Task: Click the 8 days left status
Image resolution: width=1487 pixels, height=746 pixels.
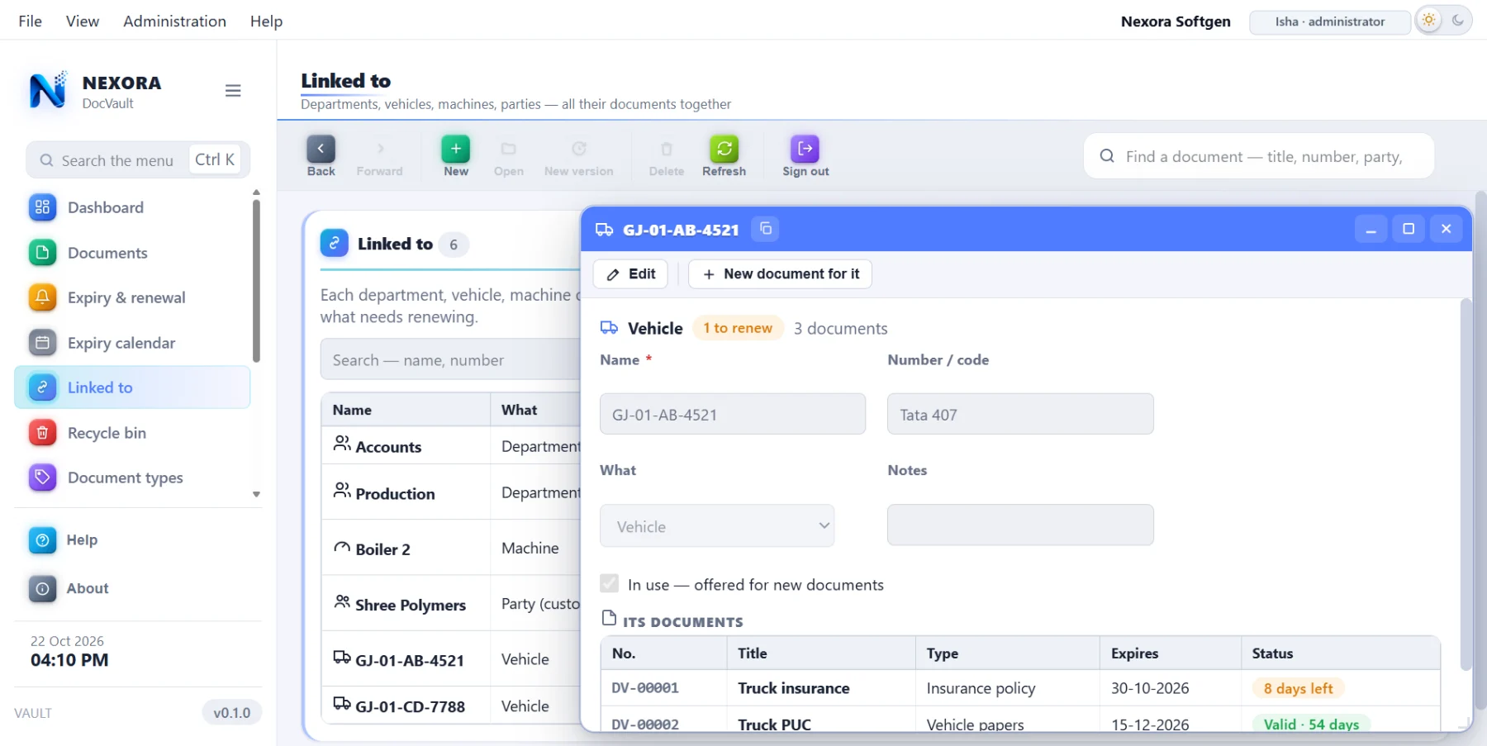Action: [x=1298, y=688]
